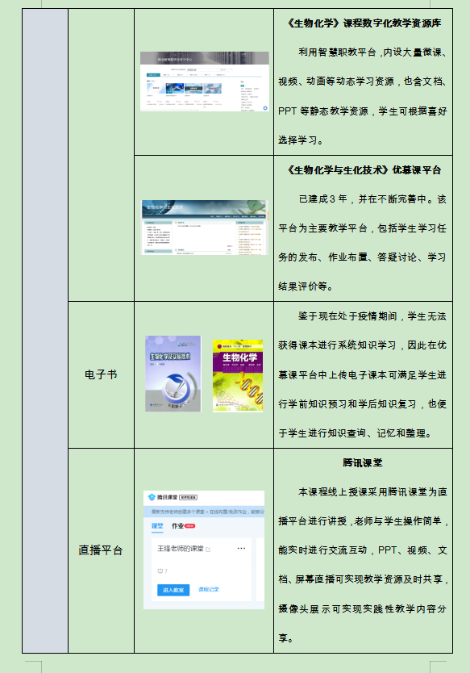Image resolution: width=470 pixels, height=673 pixels.
Task: Click the blue announcement banner in Tencent Classroom
Action: click(204, 512)
